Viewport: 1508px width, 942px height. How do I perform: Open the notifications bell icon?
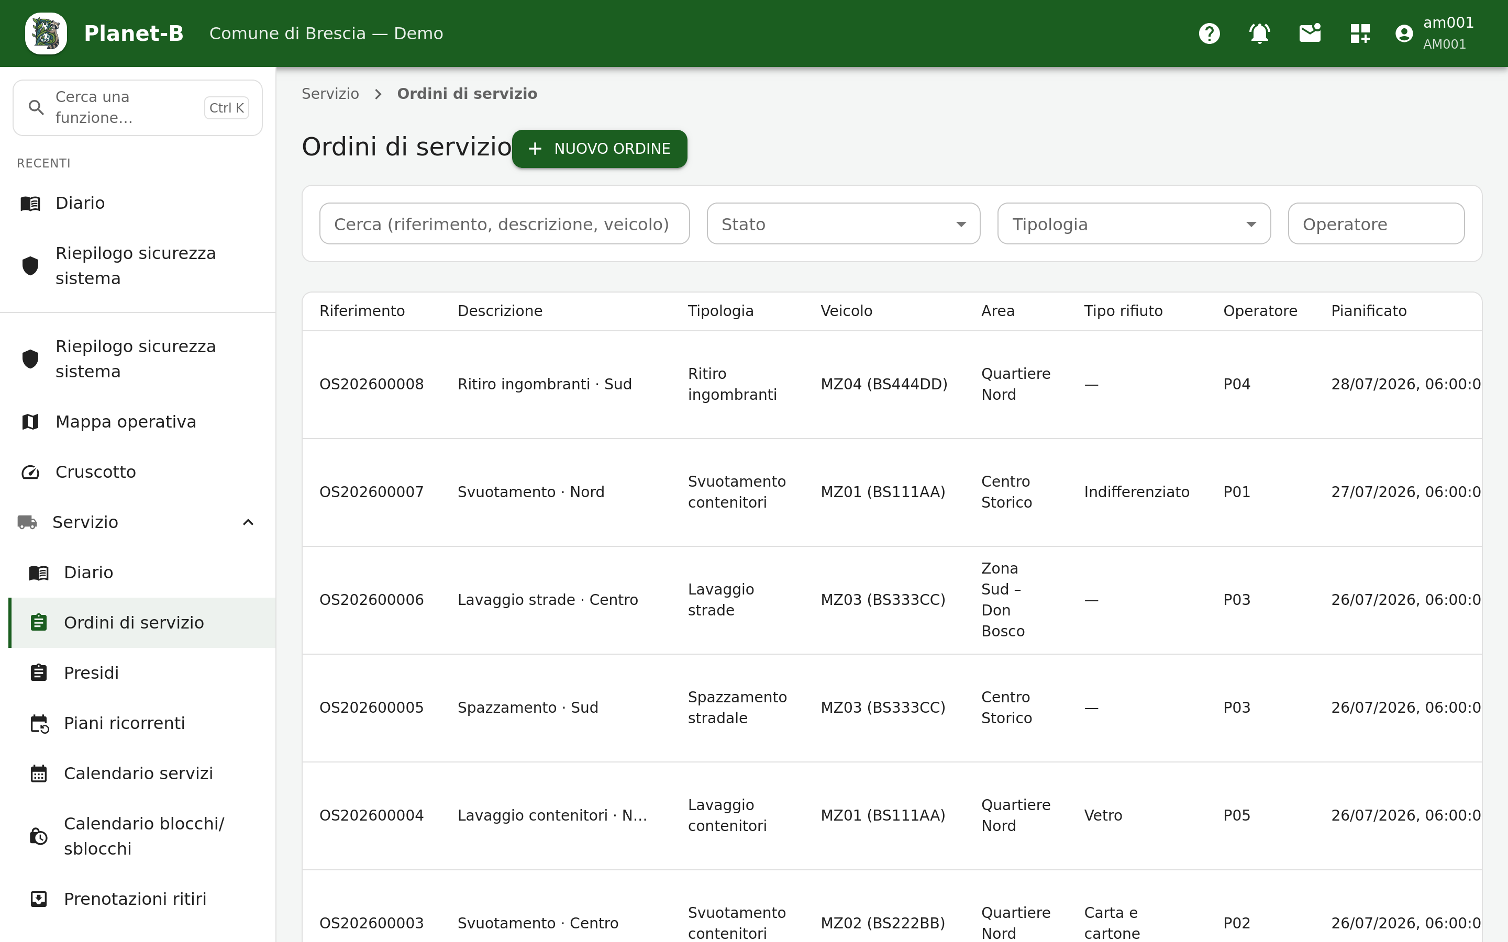[x=1259, y=33]
